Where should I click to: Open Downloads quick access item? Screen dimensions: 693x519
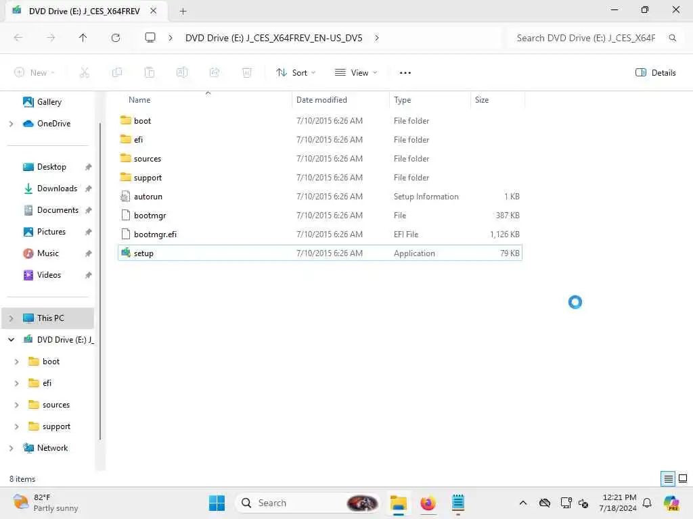click(x=57, y=189)
